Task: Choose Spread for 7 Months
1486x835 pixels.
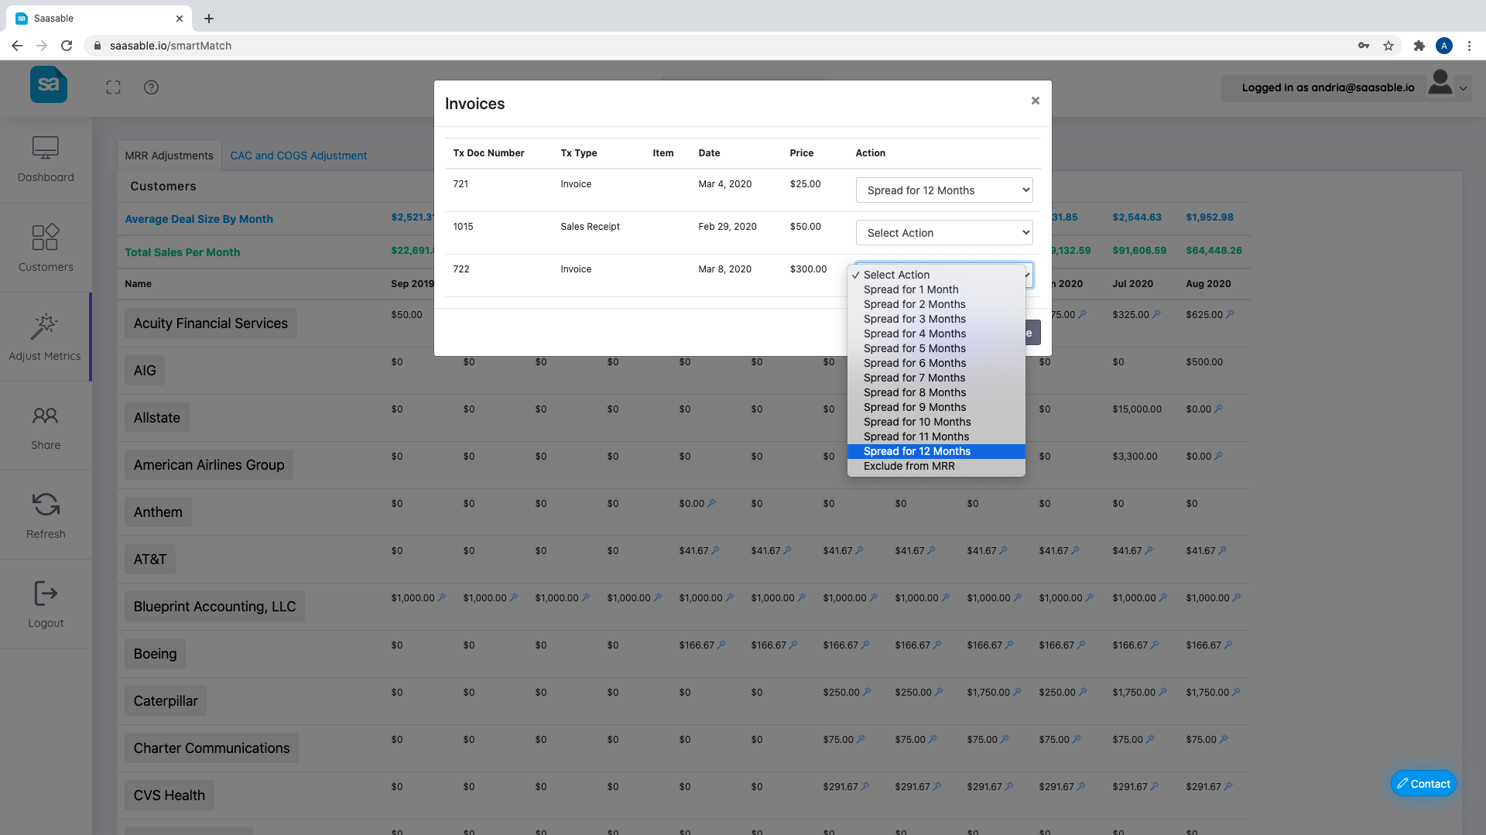Action: (936, 378)
